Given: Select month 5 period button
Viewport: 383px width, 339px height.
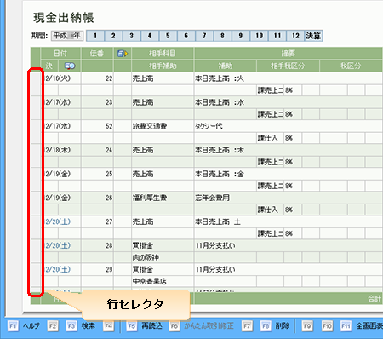Looking at the screenshot, I should (x=168, y=36).
